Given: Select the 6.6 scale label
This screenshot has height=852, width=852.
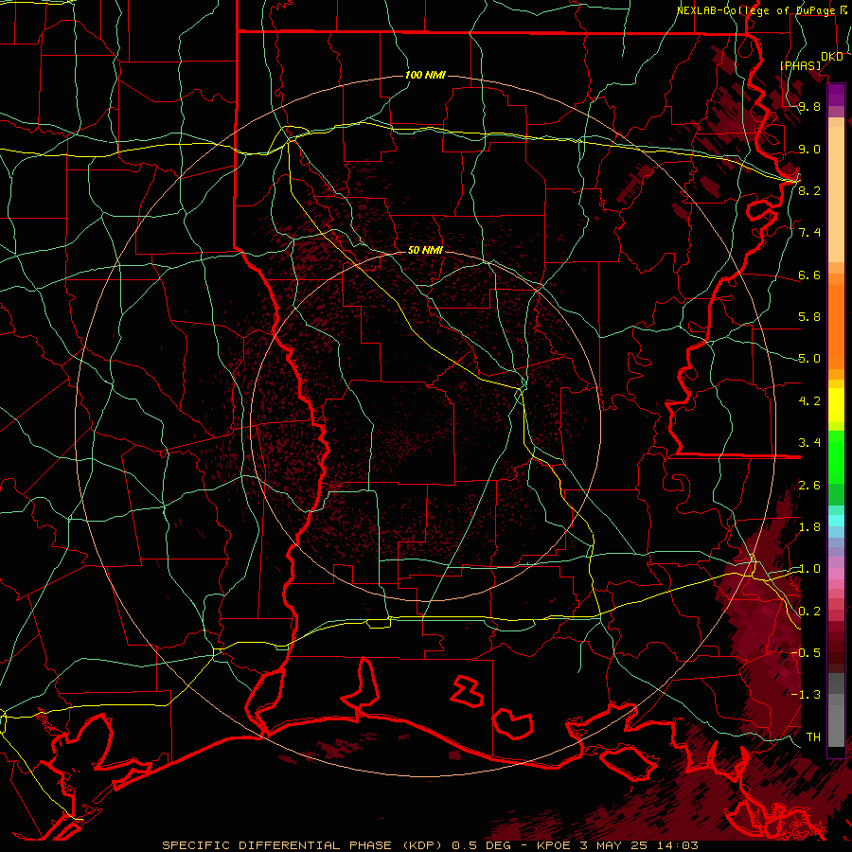Looking at the screenshot, I should pos(809,275).
